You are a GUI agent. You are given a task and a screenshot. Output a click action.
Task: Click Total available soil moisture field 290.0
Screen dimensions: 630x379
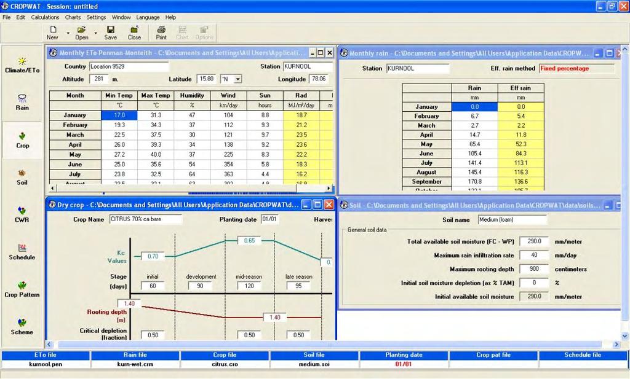(x=534, y=241)
